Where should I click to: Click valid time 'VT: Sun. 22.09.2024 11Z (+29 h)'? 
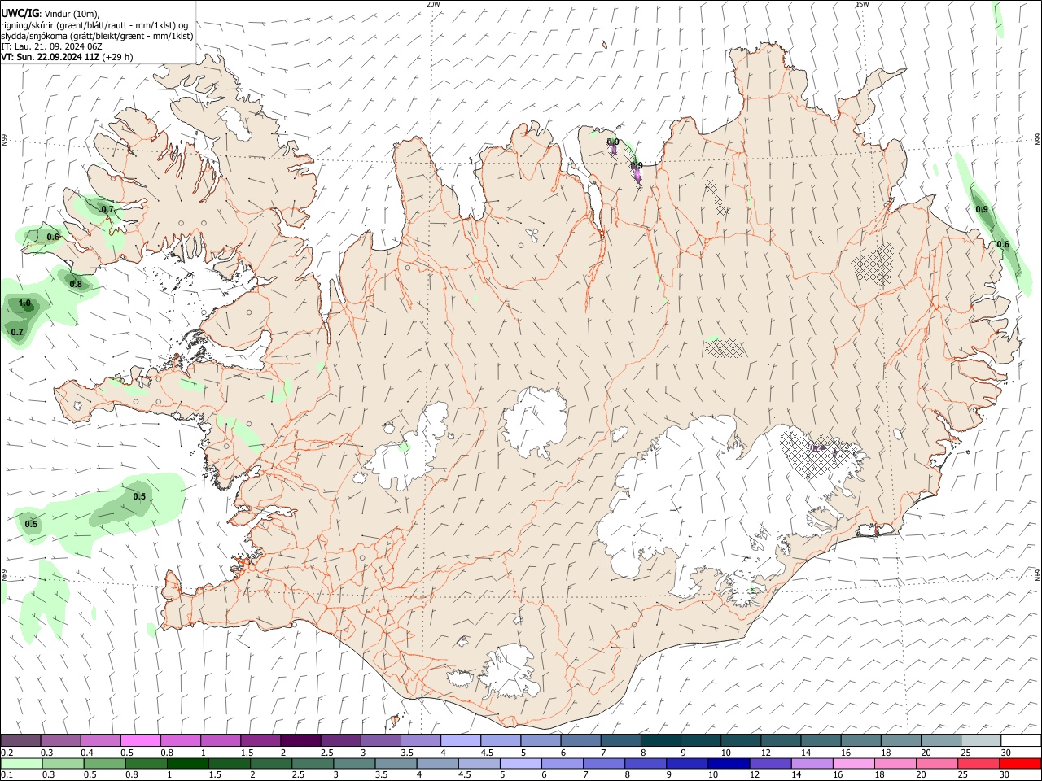[67, 57]
